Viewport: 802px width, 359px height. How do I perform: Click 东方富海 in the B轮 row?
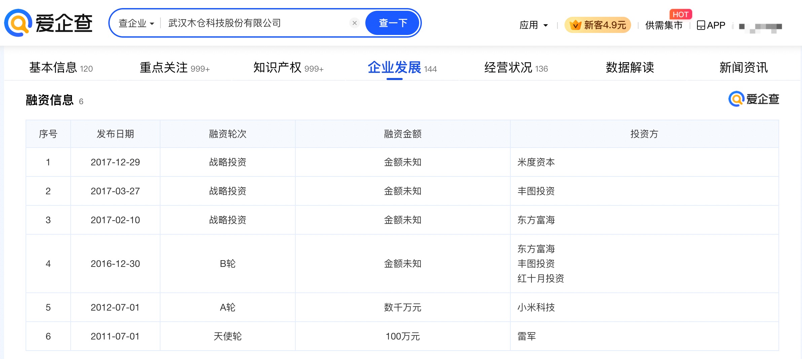(536, 249)
